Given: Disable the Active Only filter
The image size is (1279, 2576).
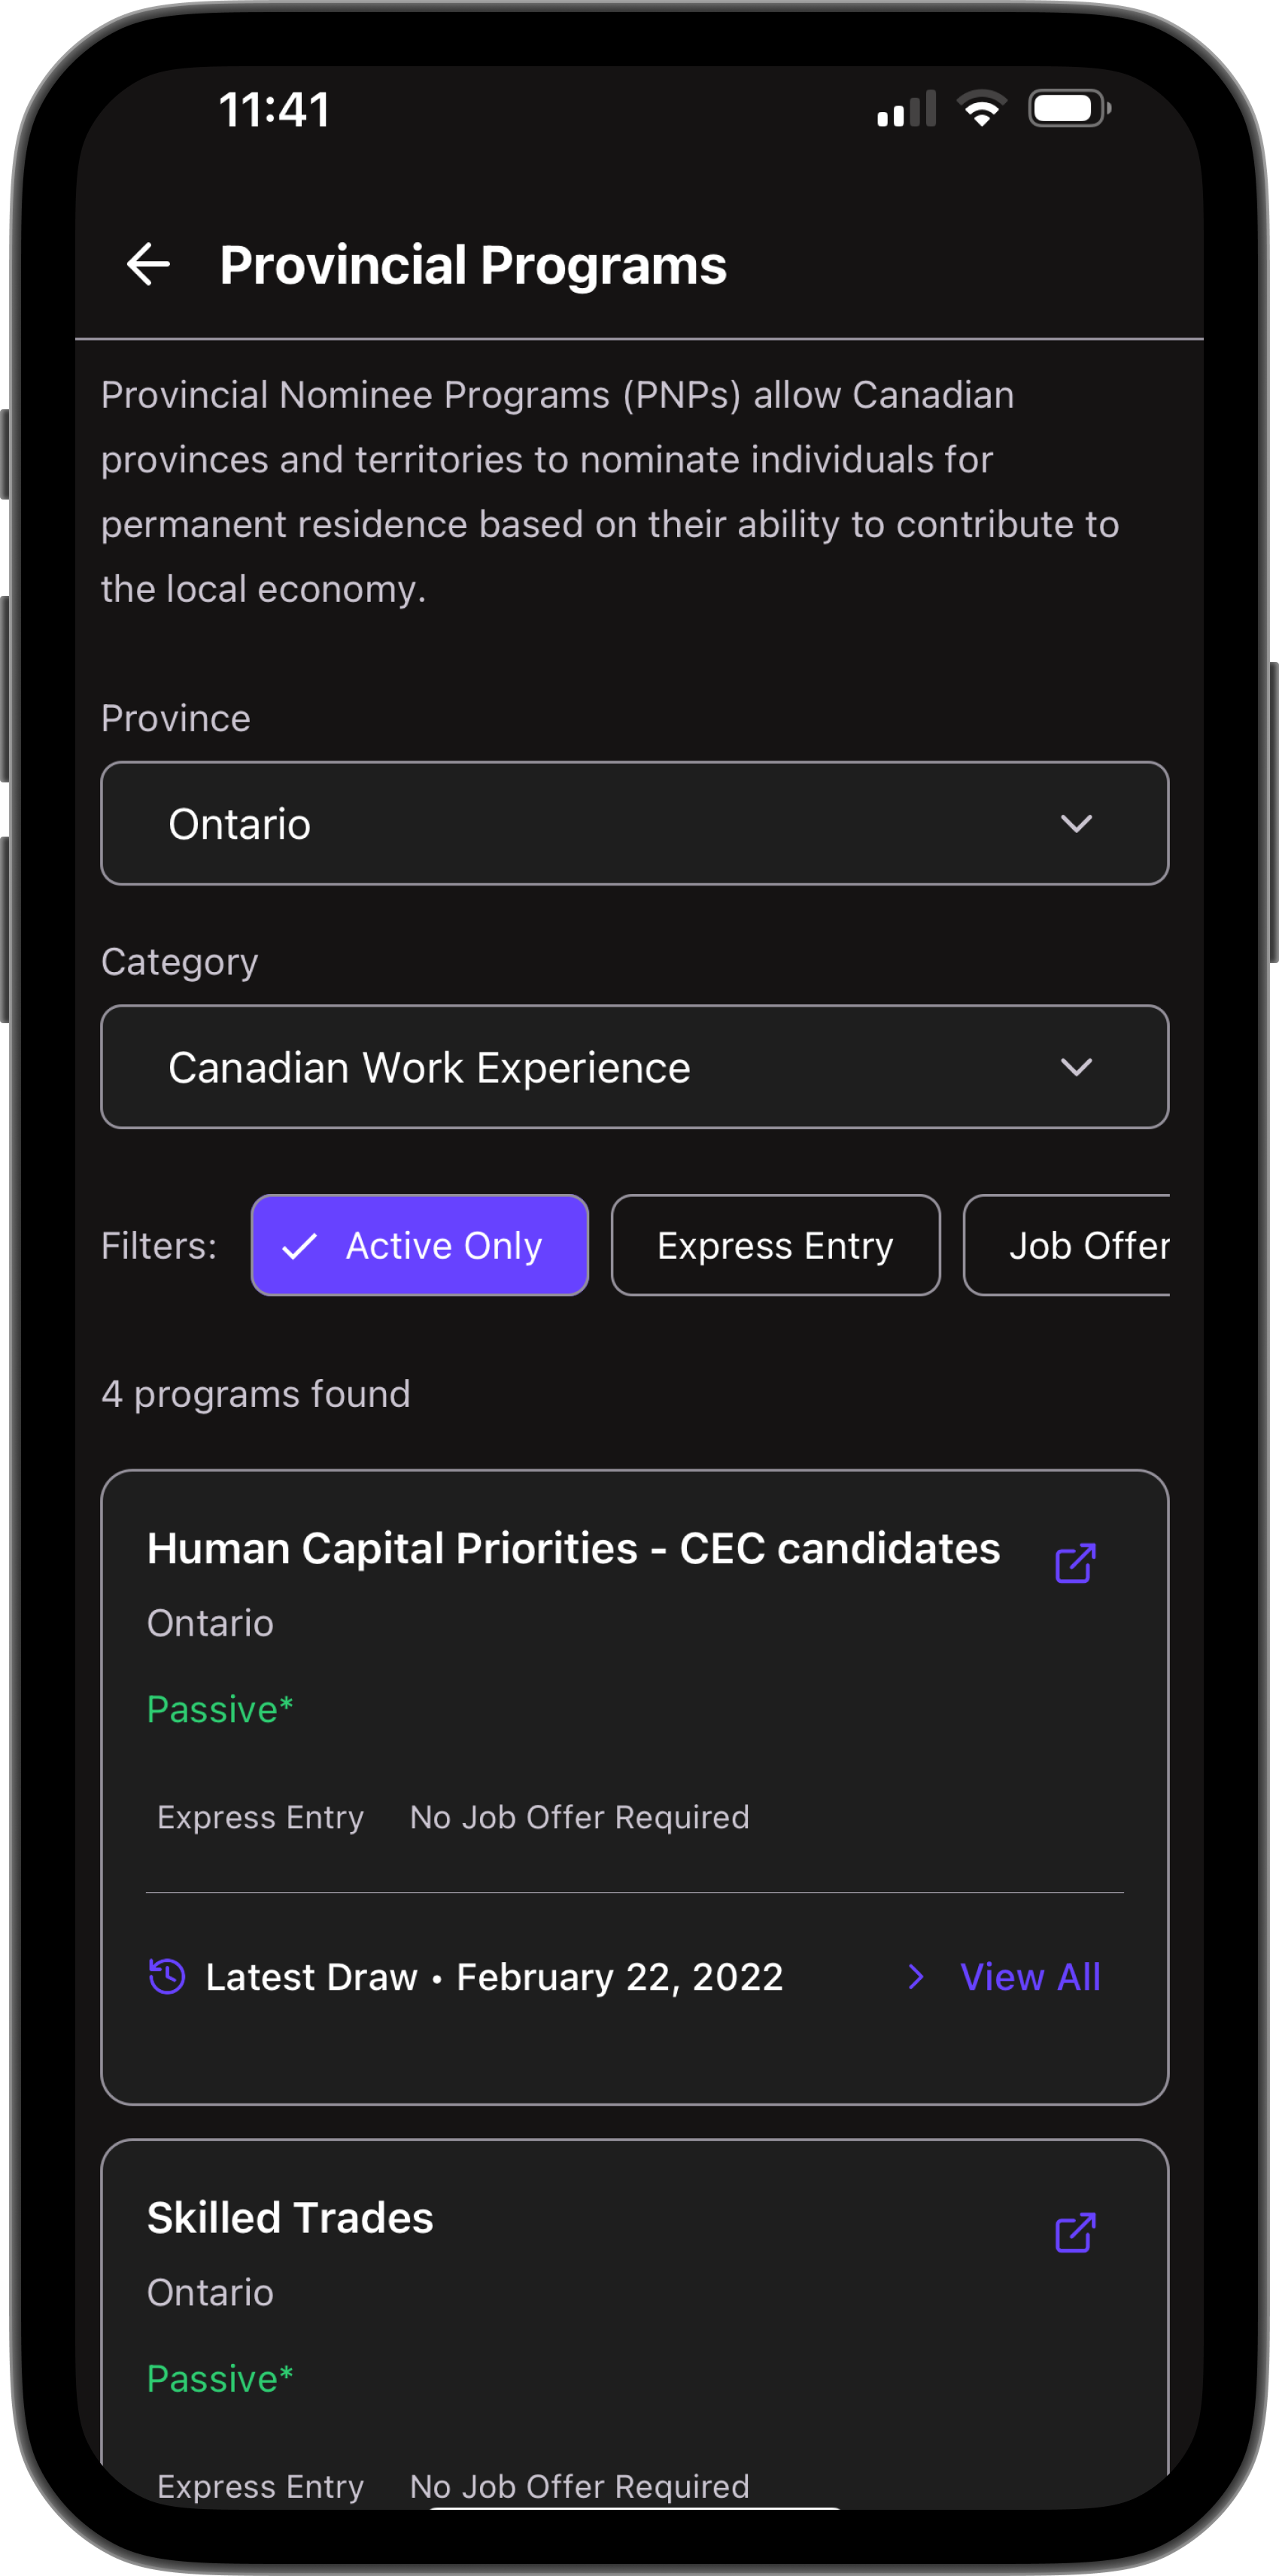Looking at the screenshot, I should [419, 1245].
